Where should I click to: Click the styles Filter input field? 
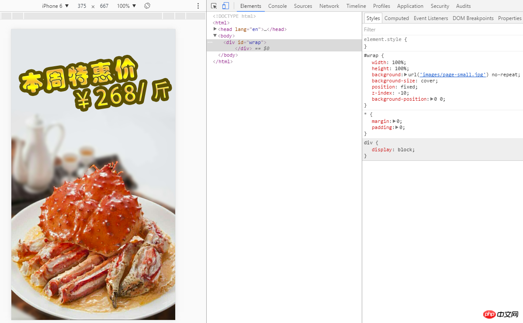pyautogui.click(x=443, y=30)
